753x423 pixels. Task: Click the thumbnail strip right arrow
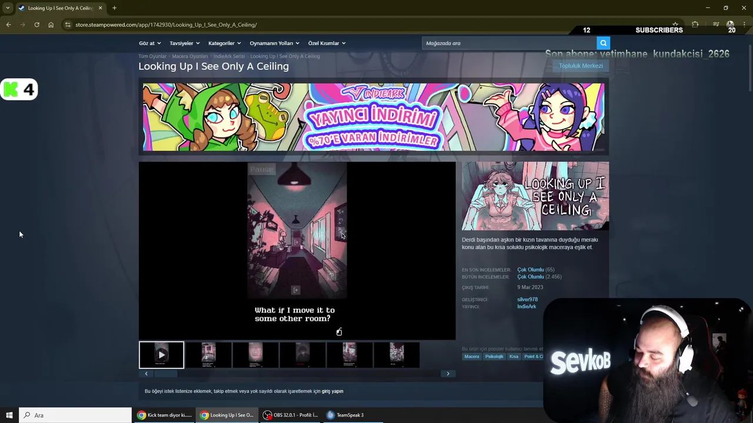pos(448,374)
